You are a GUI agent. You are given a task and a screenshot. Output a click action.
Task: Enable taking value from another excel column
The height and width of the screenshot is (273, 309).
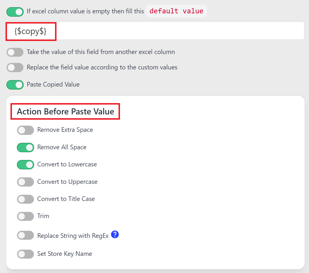tap(15, 52)
